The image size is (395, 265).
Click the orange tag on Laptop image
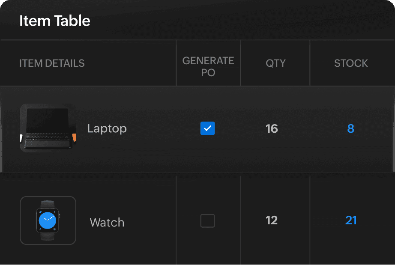pos(75,138)
